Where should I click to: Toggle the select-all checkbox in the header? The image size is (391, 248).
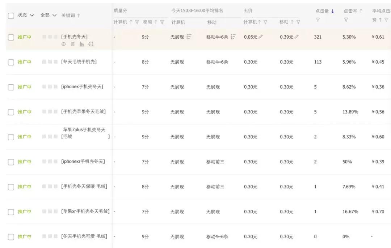coord(11,16)
